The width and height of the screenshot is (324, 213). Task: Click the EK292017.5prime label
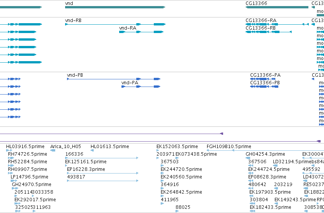coord(35,200)
